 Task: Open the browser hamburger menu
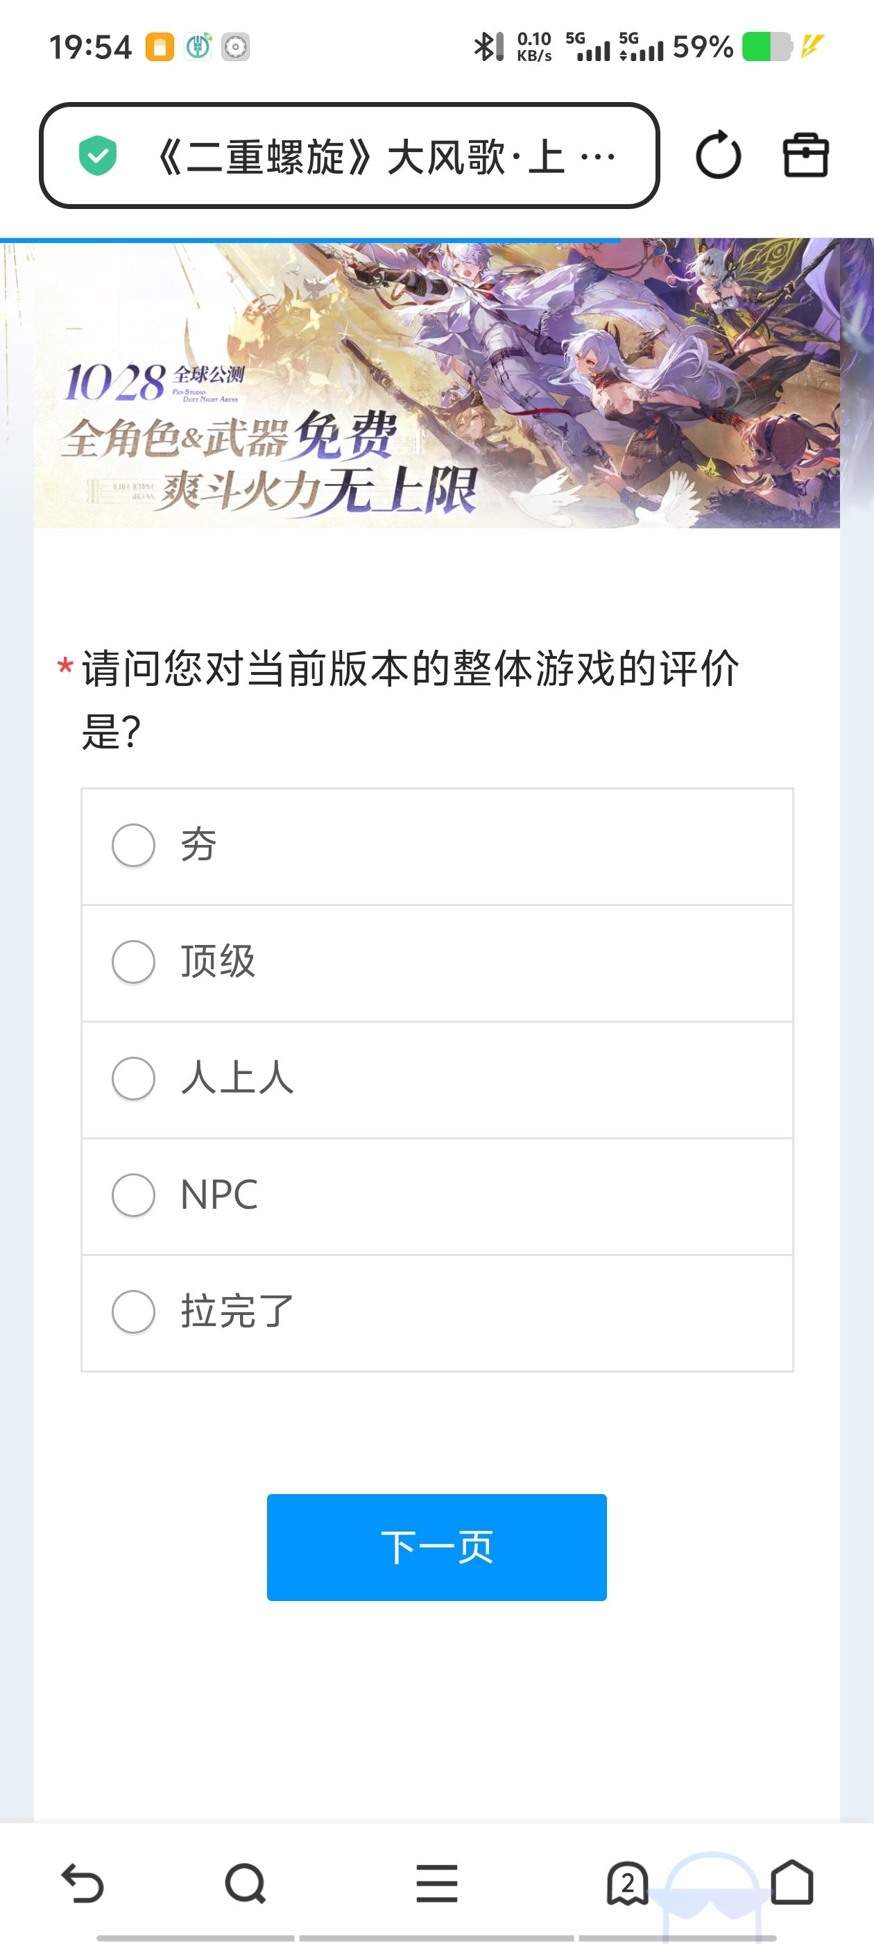tap(436, 1884)
